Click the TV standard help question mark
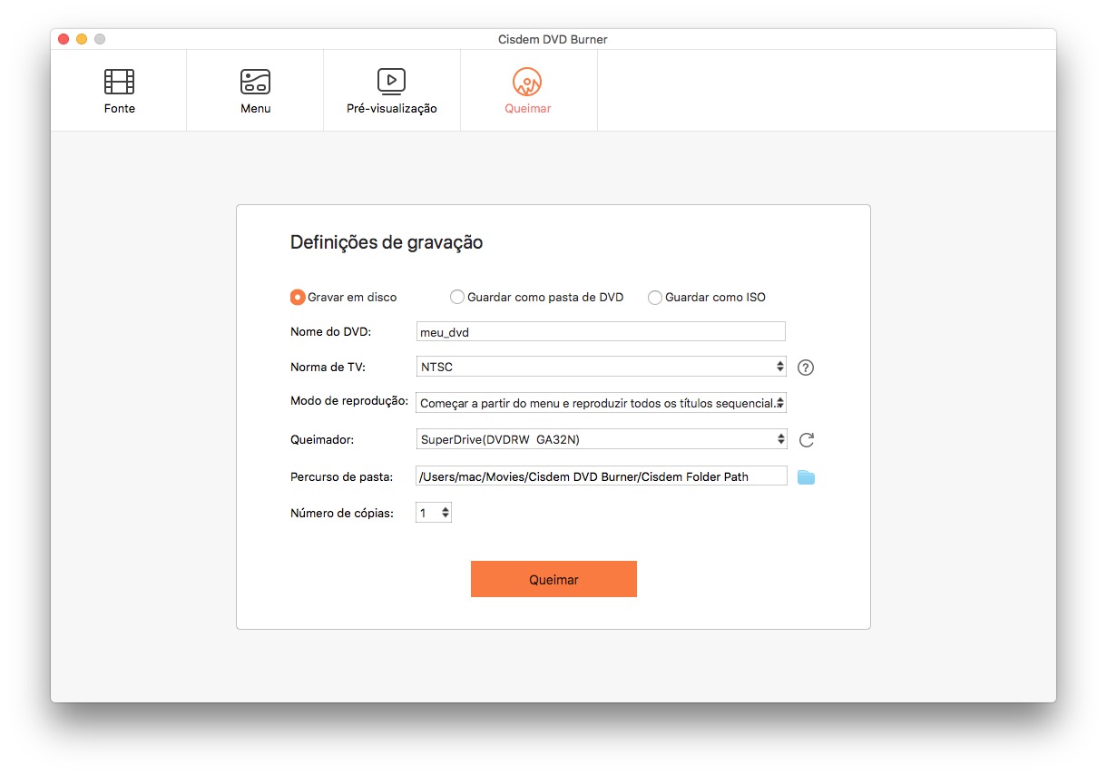The width and height of the screenshot is (1107, 775). tap(806, 368)
